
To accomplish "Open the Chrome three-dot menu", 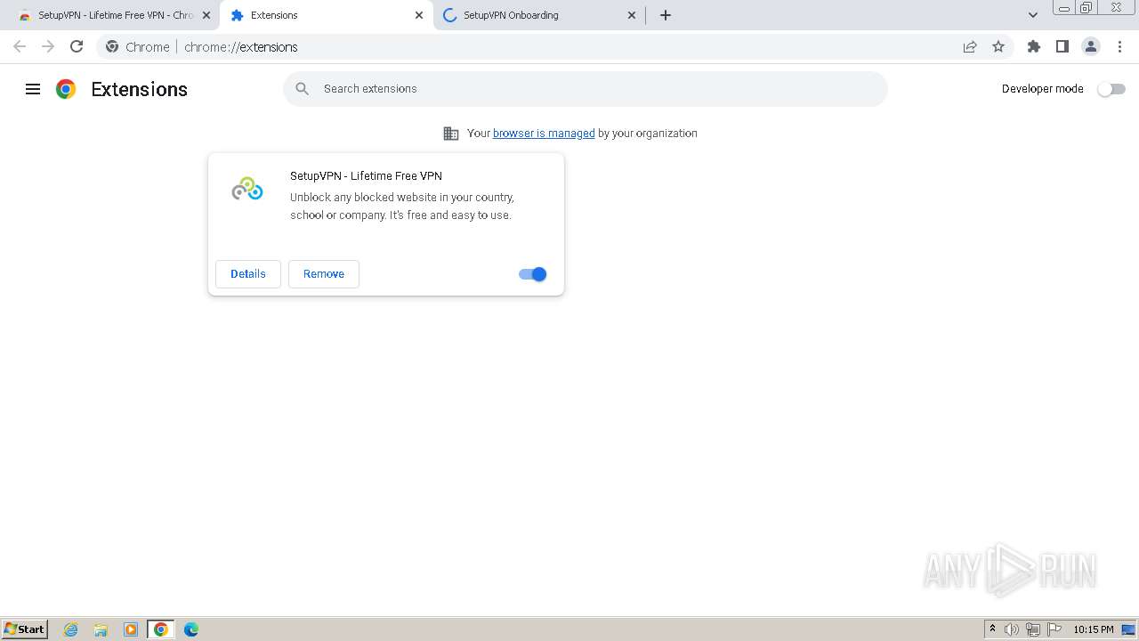I will pos(1119,46).
